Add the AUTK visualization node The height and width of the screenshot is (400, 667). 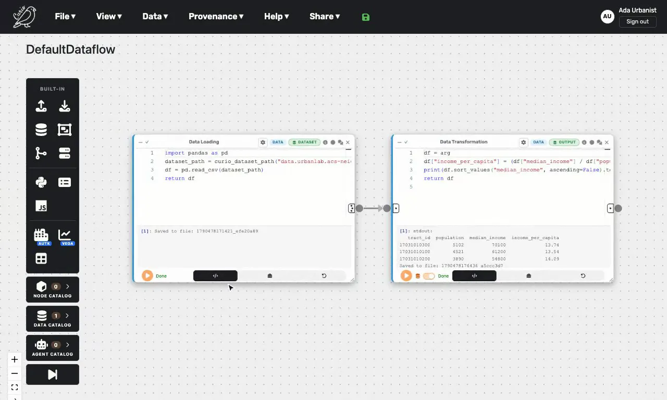41,236
